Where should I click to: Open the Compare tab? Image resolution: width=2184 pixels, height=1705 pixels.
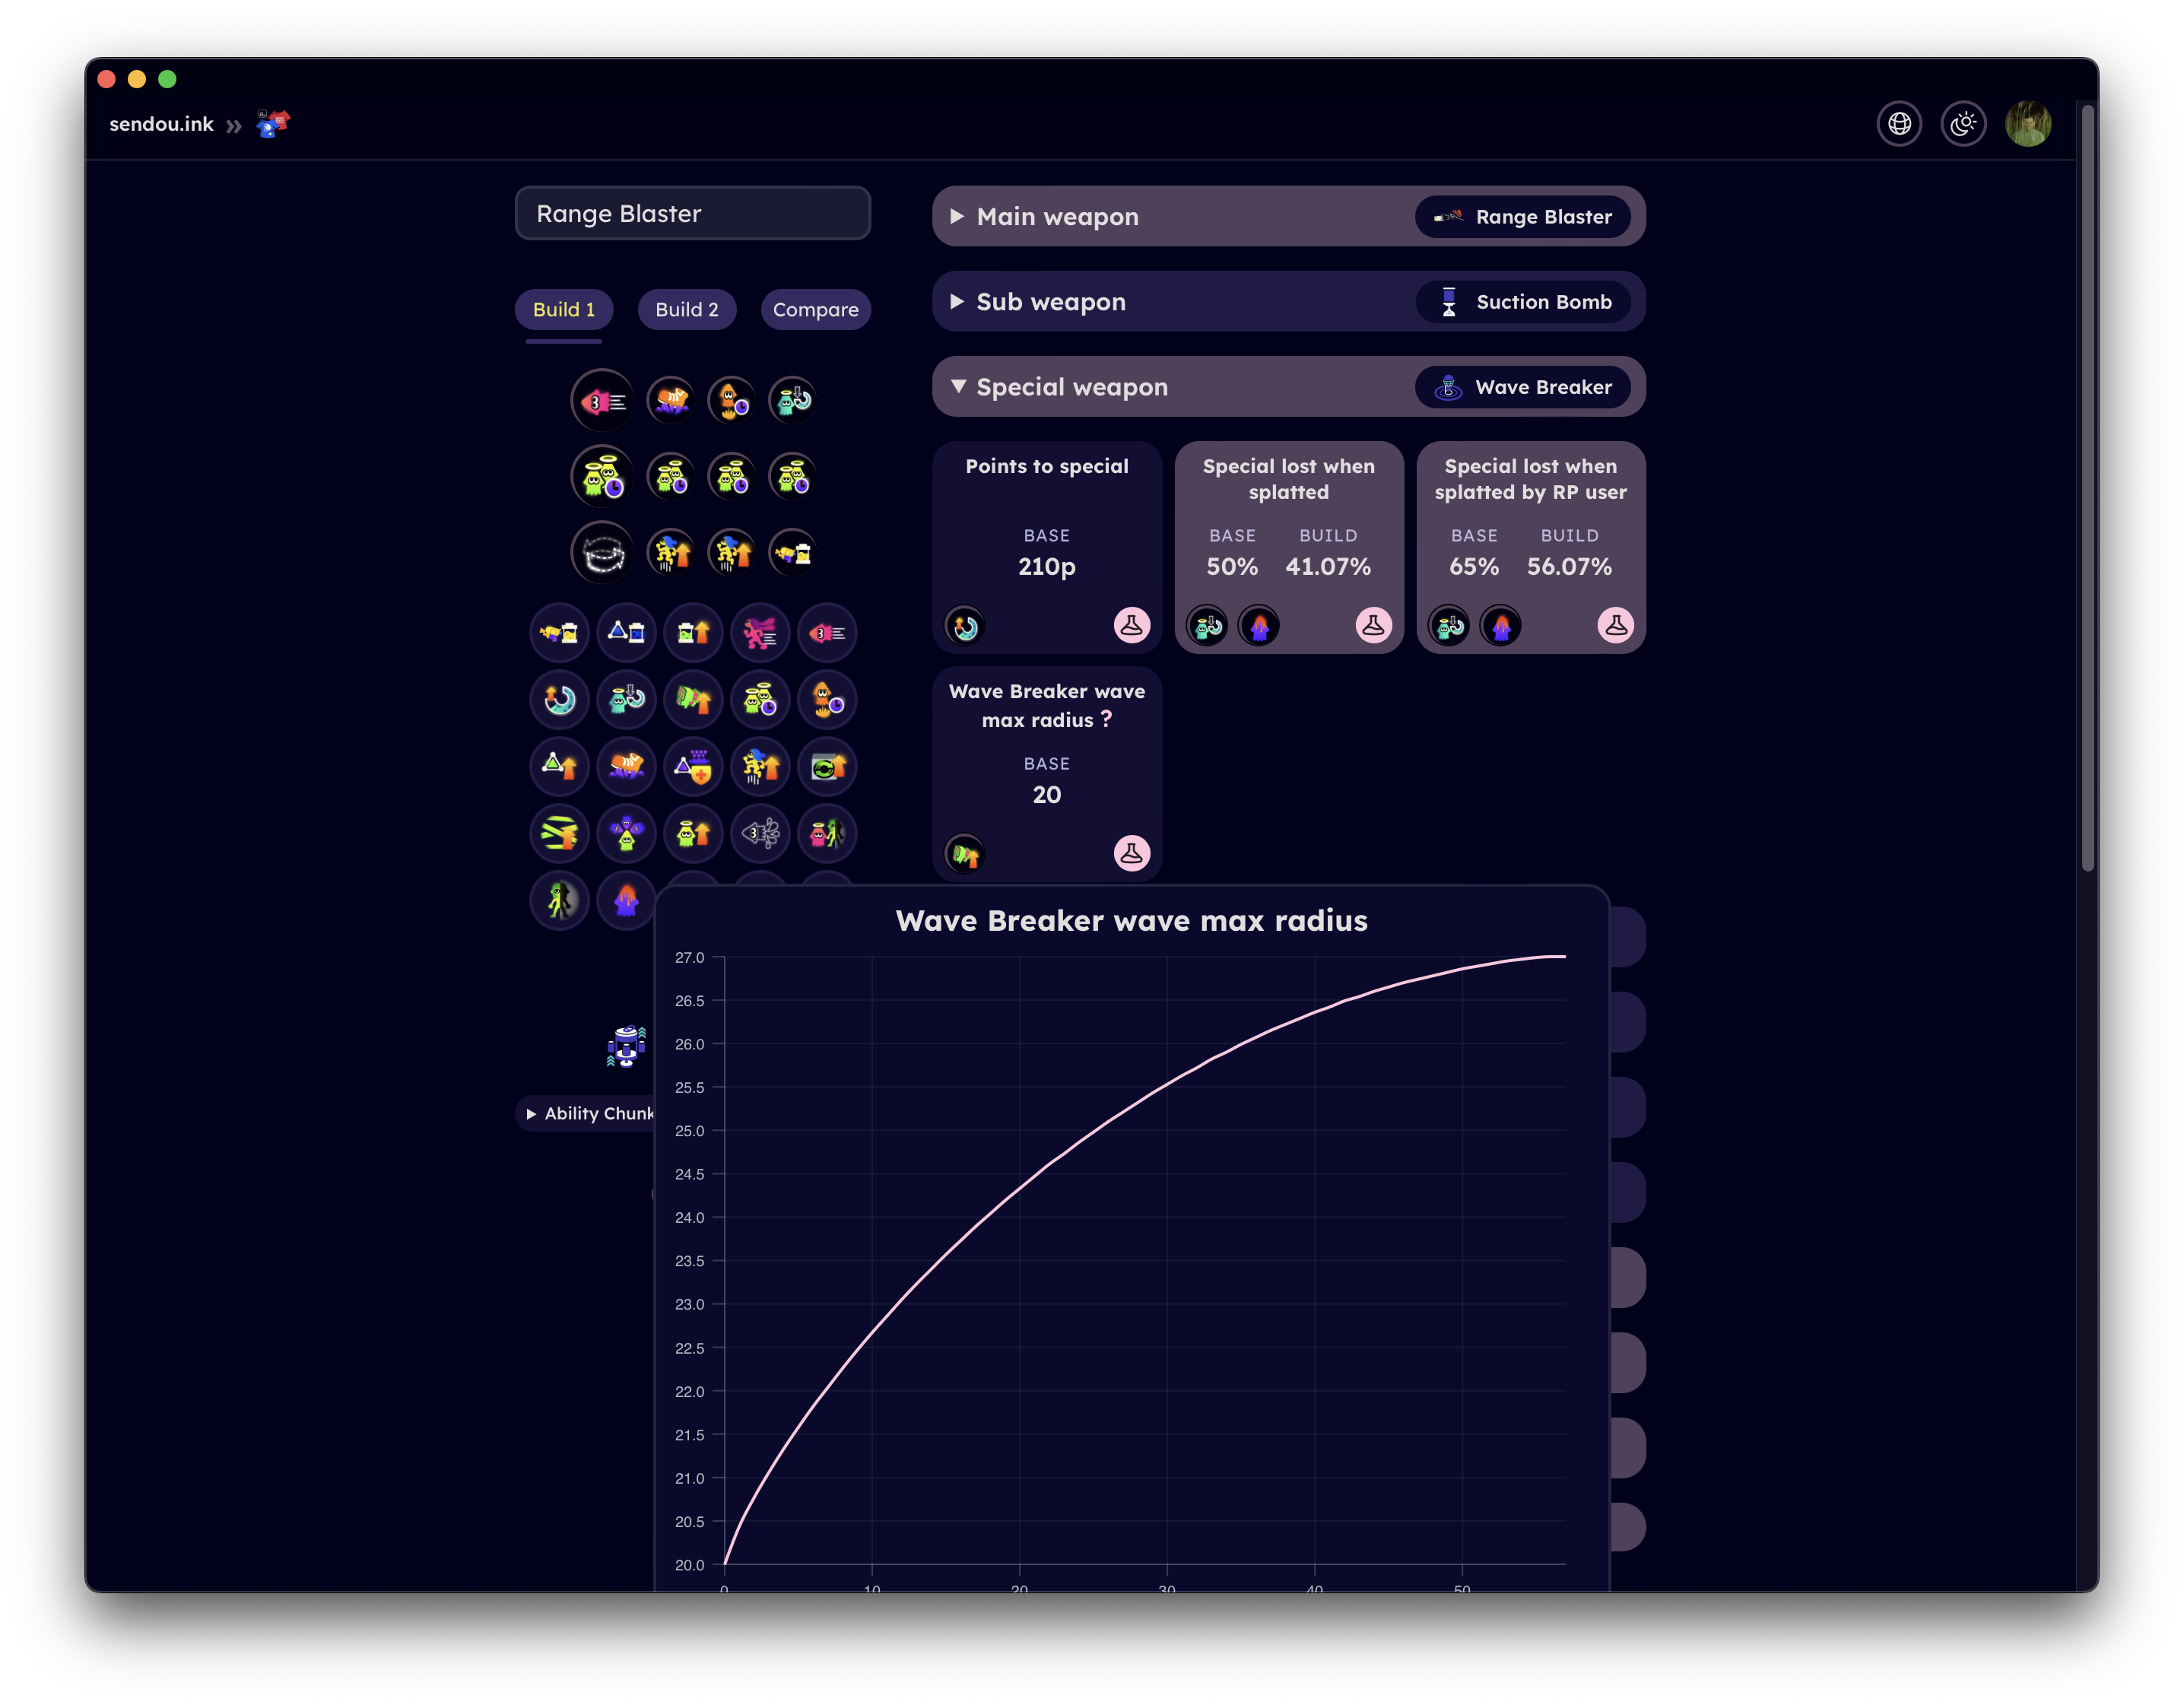815,309
